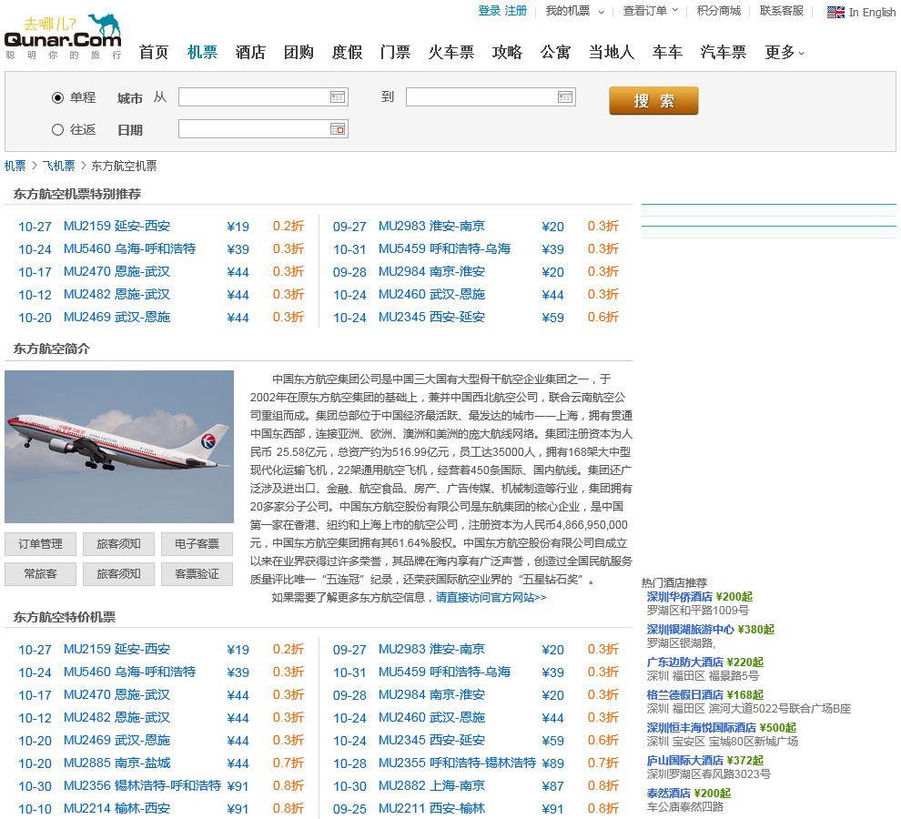
Task: Open the date calendar picker icon
Action: click(338, 129)
